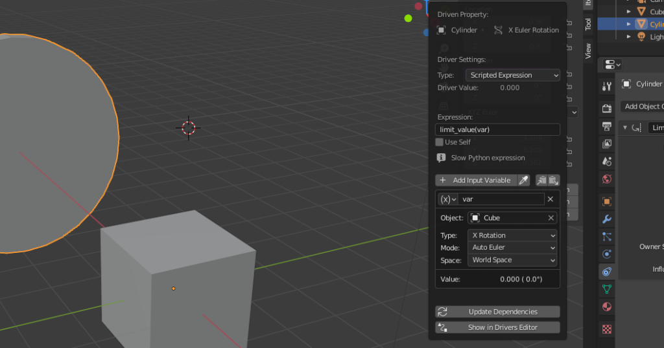Open the Physics properties icon
664x348 pixels.
pos(607,254)
